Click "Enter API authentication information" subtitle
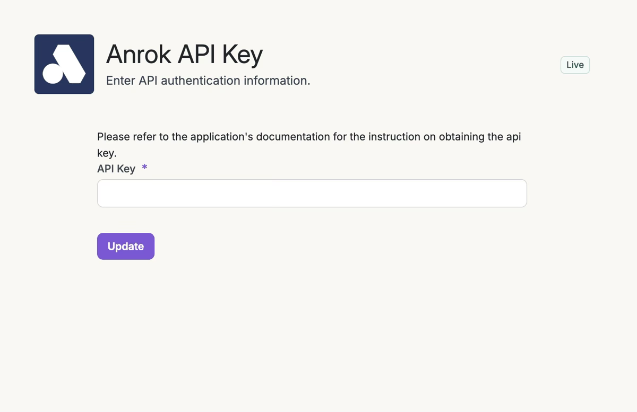This screenshot has height=412, width=637. [x=208, y=81]
